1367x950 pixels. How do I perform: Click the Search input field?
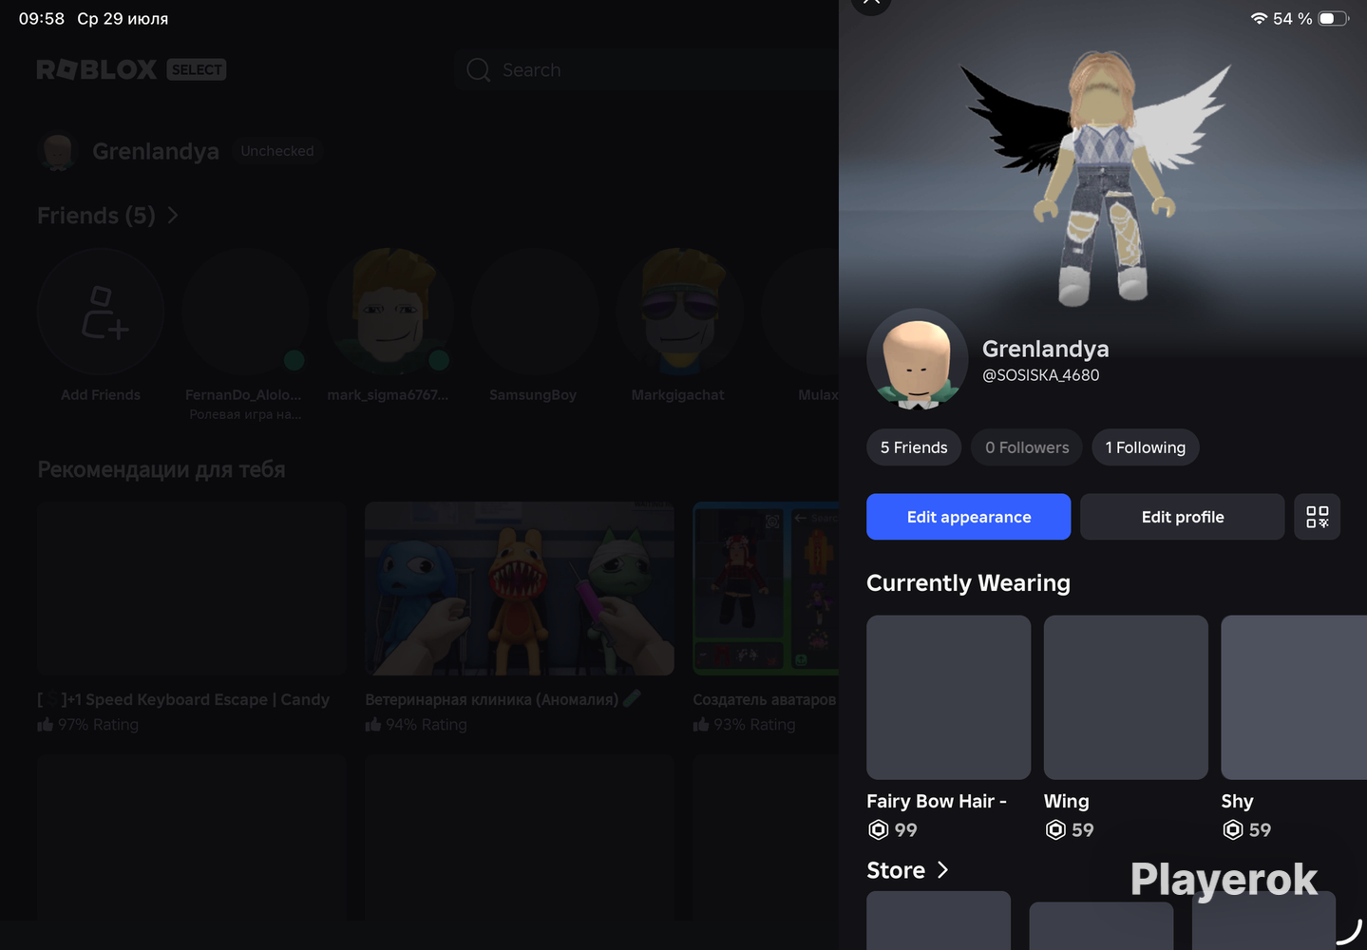[x=648, y=70]
